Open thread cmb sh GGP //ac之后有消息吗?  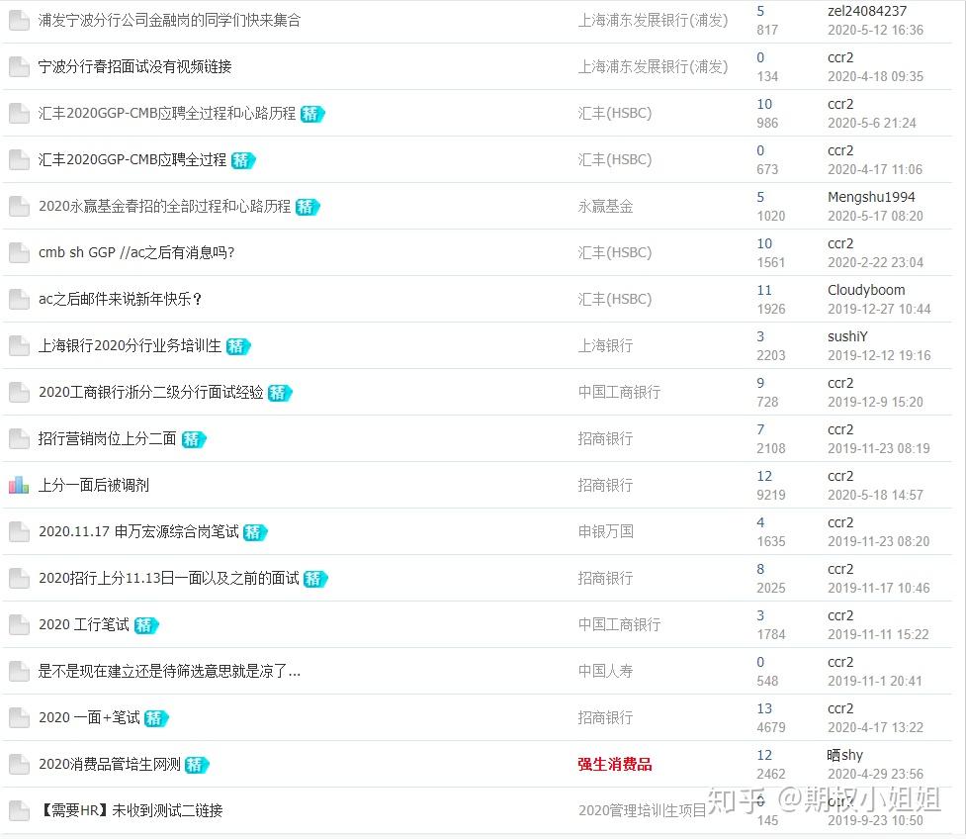(x=136, y=252)
